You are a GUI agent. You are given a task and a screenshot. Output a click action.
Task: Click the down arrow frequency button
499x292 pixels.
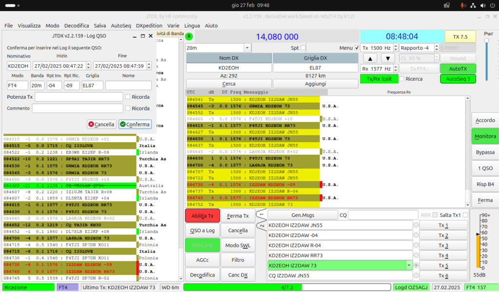[x=387, y=58]
